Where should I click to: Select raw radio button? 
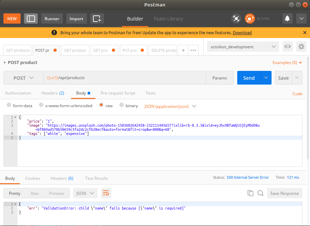pyautogui.click(x=101, y=105)
